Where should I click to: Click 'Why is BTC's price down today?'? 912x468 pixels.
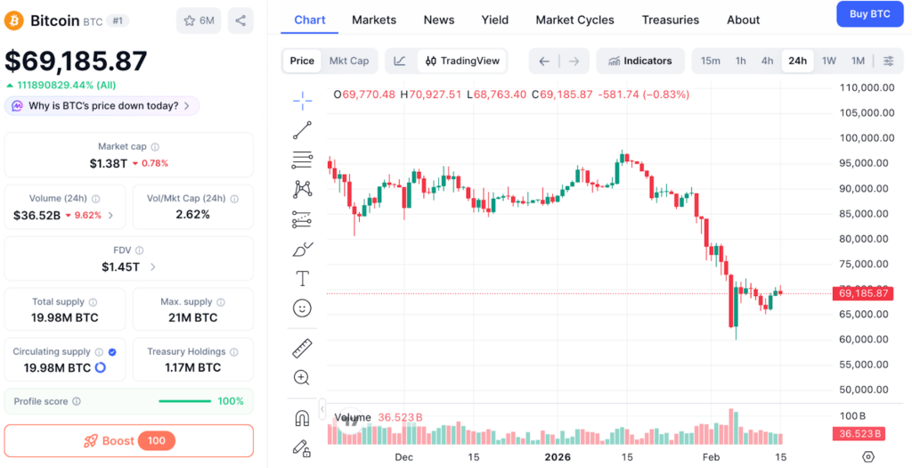pyautogui.click(x=102, y=106)
